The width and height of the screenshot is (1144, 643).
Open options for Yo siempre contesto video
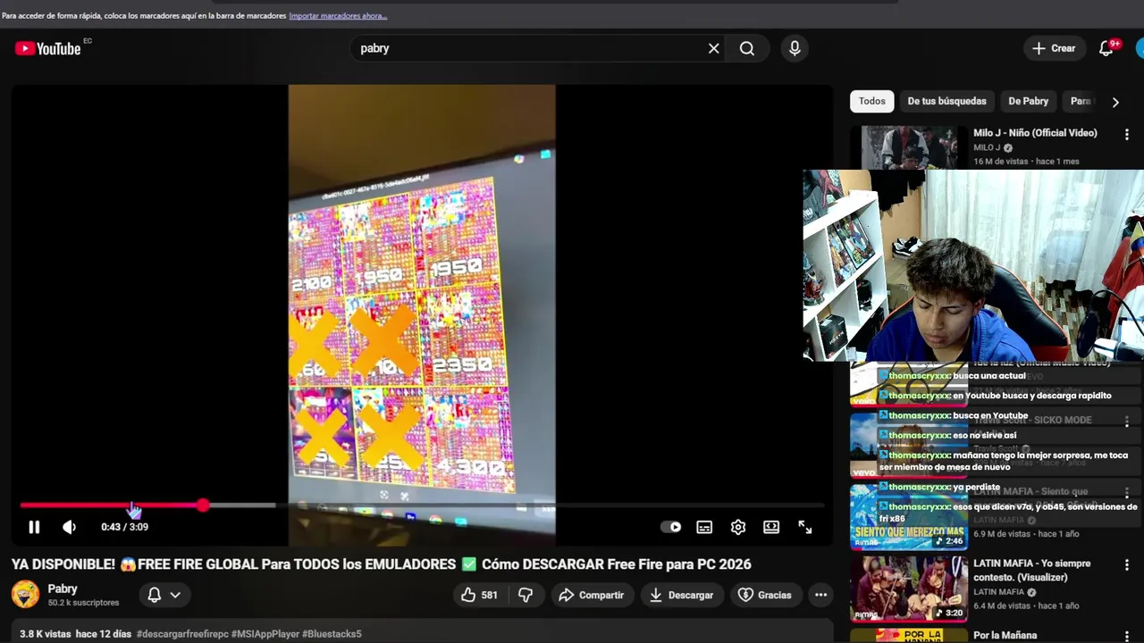tap(1126, 565)
